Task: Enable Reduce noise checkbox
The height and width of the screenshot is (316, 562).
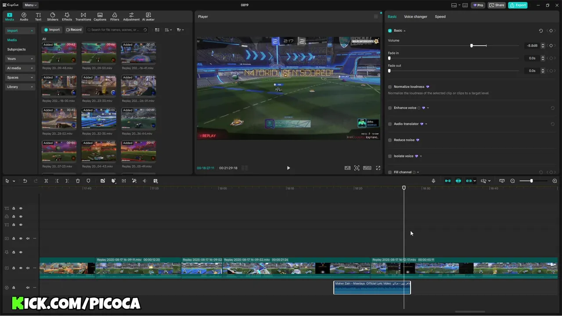Action: pyautogui.click(x=390, y=140)
